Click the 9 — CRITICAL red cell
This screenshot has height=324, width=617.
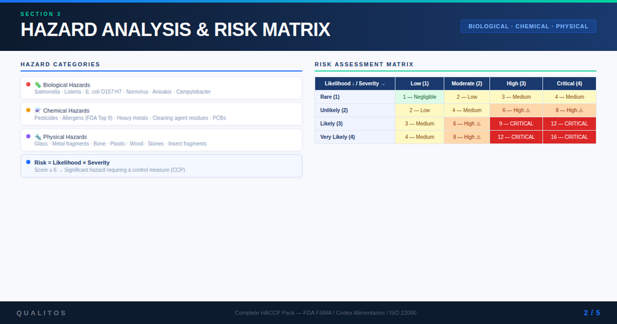click(516, 124)
